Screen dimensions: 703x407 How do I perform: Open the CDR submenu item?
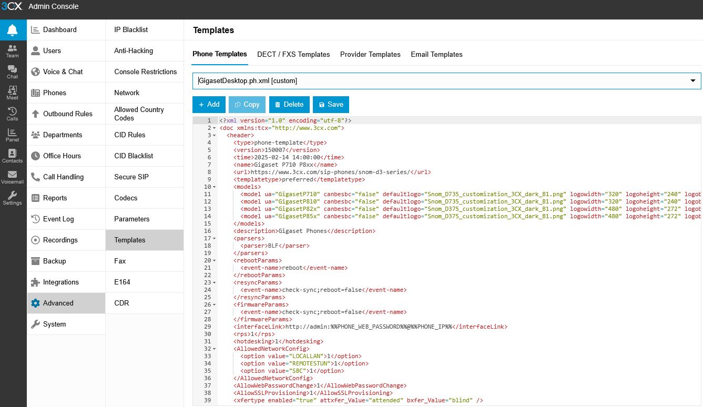(145, 303)
